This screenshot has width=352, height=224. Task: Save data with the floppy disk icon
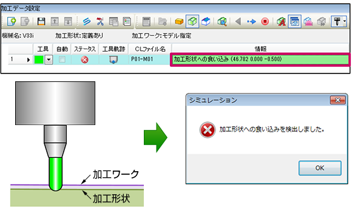(41, 21)
